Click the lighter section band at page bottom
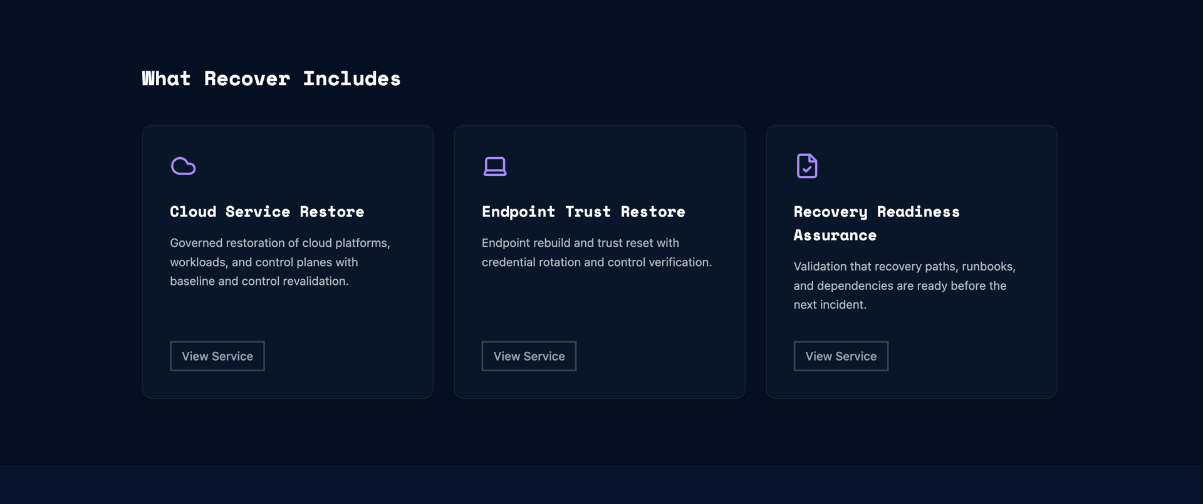The width and height of the screenshot is (1203, 504). (601, 486)
